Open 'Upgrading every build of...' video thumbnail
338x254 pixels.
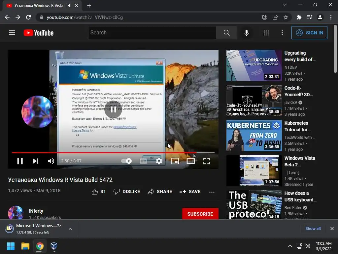254,65
